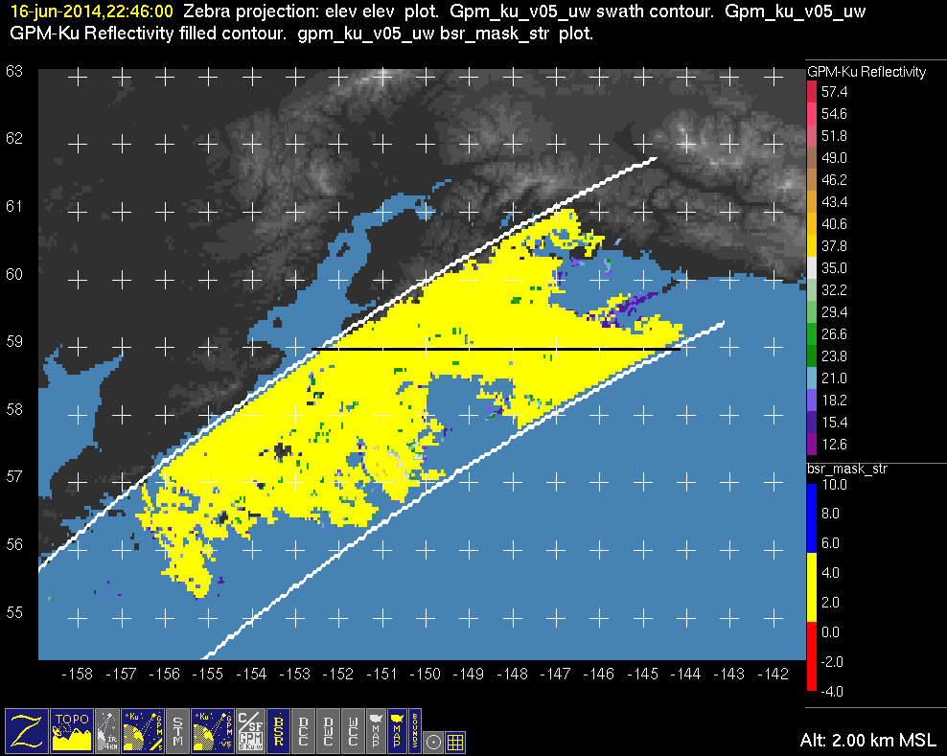Click the first Ku GPM swath icon
The height and width of the screenshot is (756, 947).
143,730
